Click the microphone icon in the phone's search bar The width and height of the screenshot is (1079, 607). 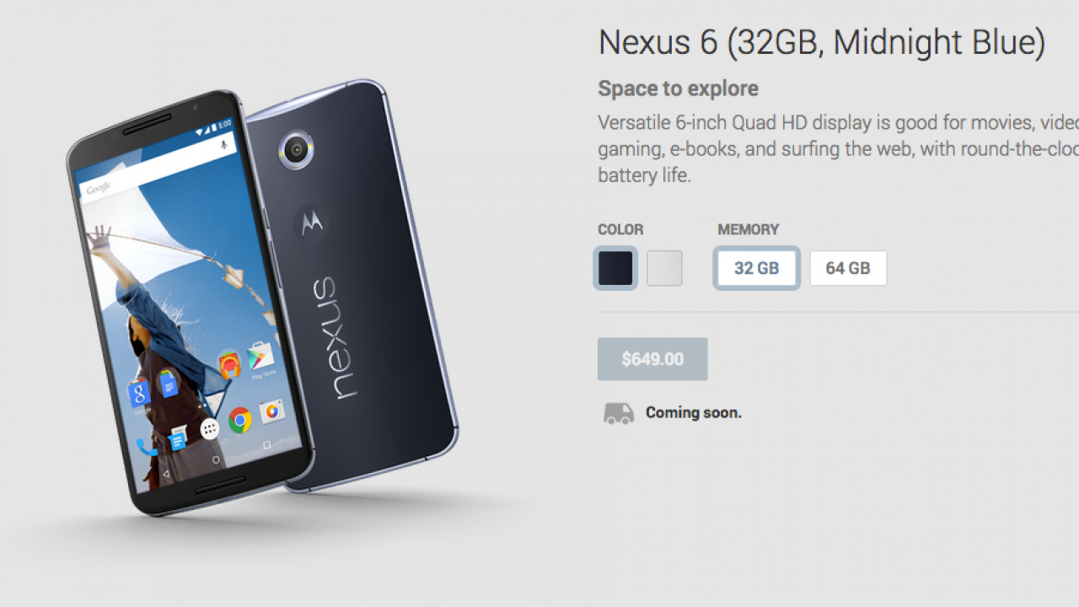point(224,144)
